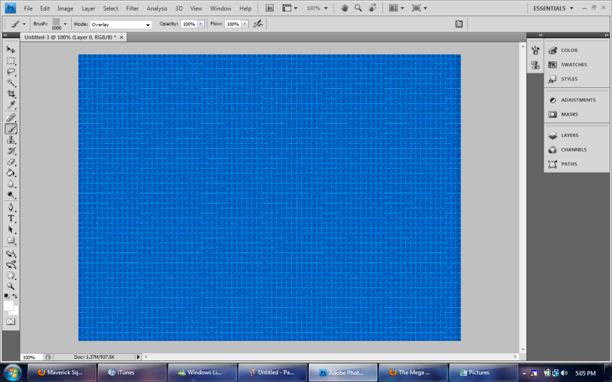The image size is (612, 382).
Task: Activate the Crop tool
Action: [x=11, y=94]
